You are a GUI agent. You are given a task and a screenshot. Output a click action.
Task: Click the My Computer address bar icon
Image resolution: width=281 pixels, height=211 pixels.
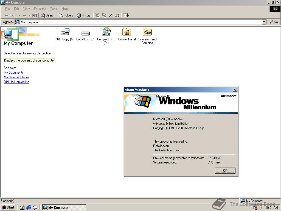17,22
